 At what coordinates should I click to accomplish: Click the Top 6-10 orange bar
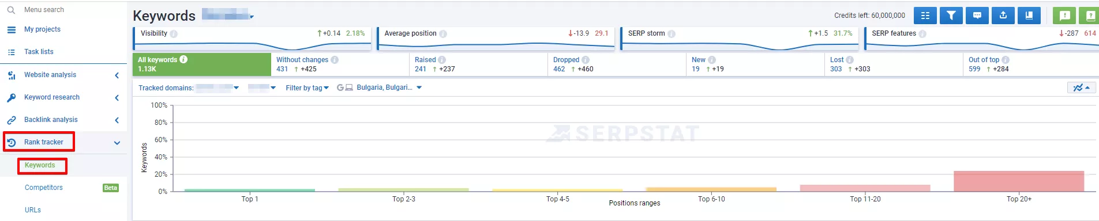coord(711,189)
